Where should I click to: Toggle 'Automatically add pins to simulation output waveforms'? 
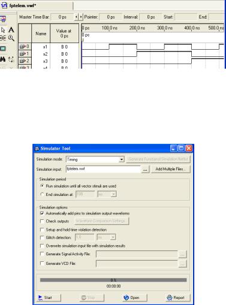(x=42, y=213)
